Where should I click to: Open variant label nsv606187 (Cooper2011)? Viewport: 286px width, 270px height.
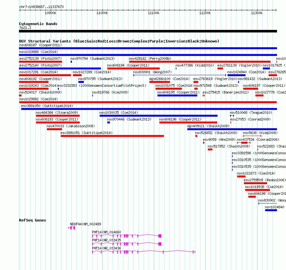pos(40,45)
